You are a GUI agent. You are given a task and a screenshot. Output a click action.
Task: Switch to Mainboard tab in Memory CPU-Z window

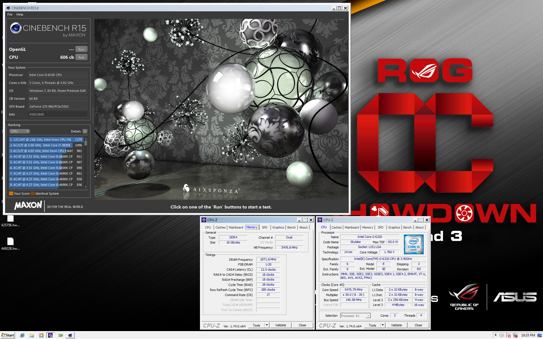point(236,227)
